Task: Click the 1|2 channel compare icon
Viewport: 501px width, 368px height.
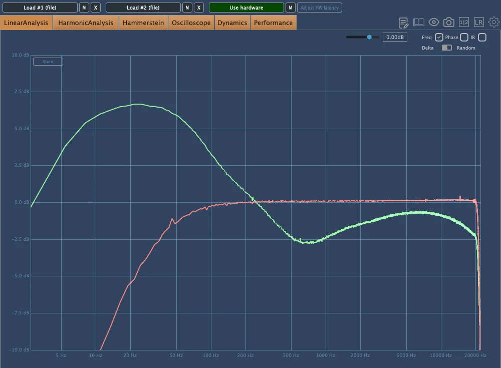Action: [464, 23]
